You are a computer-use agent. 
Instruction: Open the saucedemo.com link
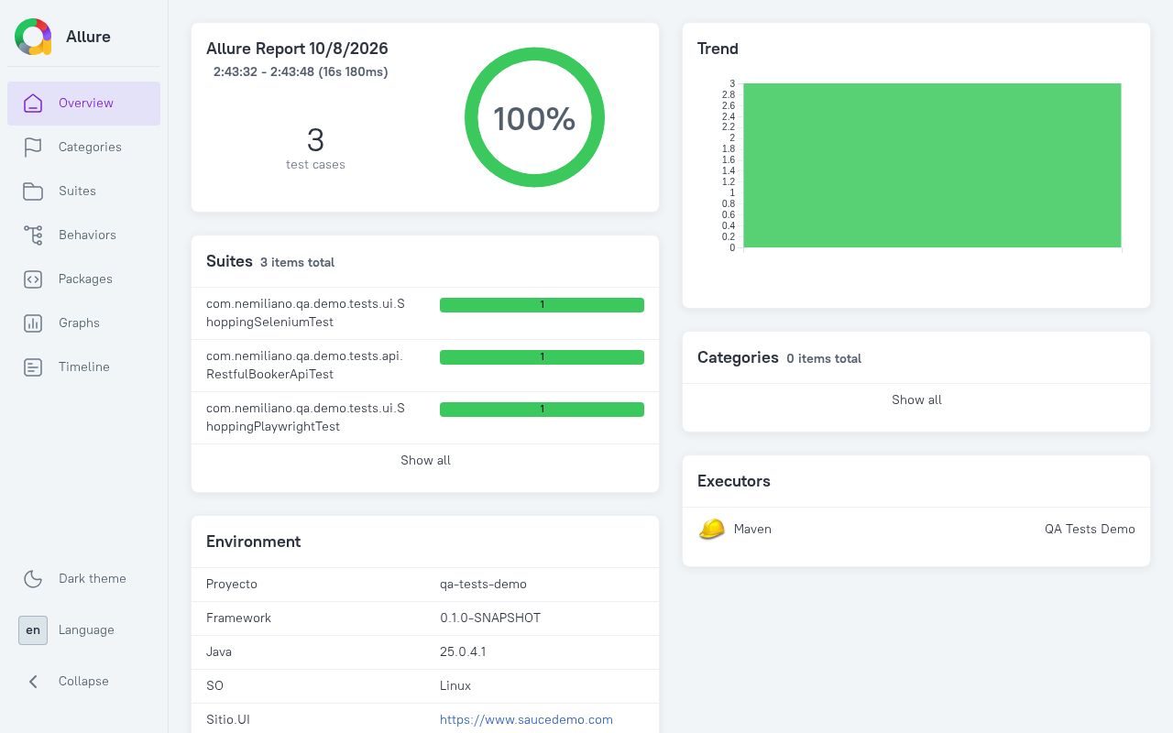tap(526, 720)
